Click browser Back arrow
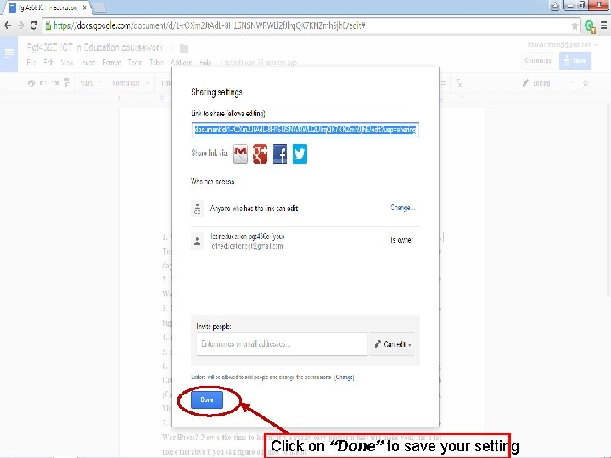The width and height of the screenshot is (611, 458). click(8, 25)
